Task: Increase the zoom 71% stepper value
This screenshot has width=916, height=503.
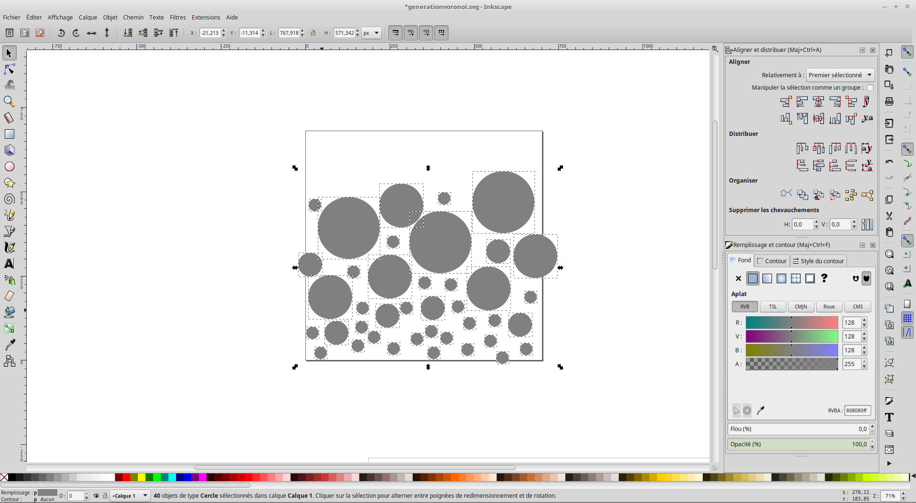Action: [x=903, y=493]
